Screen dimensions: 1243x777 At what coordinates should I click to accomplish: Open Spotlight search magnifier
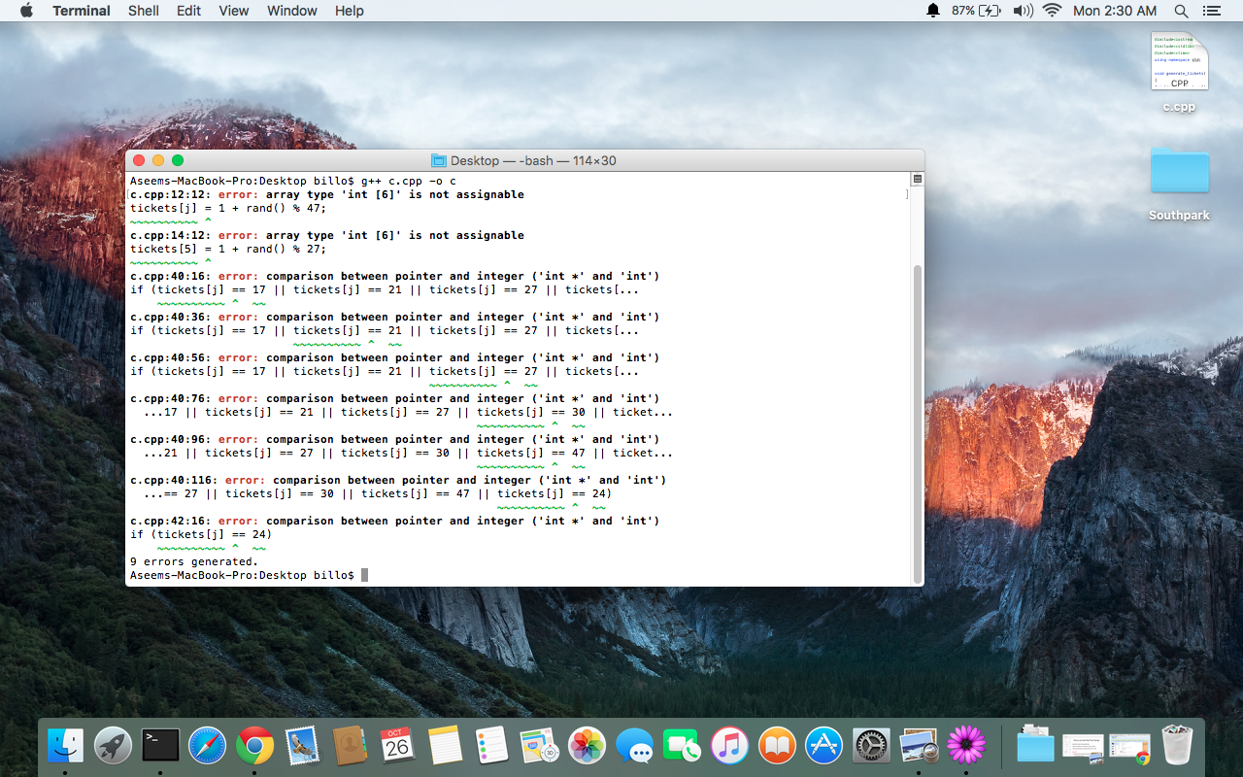(1181, 11)
